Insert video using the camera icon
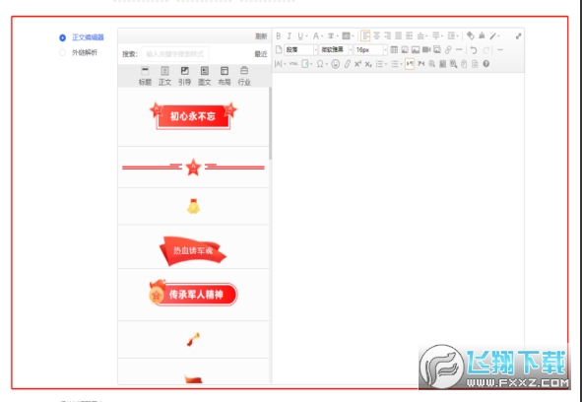The height and width of the screenshot is (402, 582). click(x=426, y=50)
